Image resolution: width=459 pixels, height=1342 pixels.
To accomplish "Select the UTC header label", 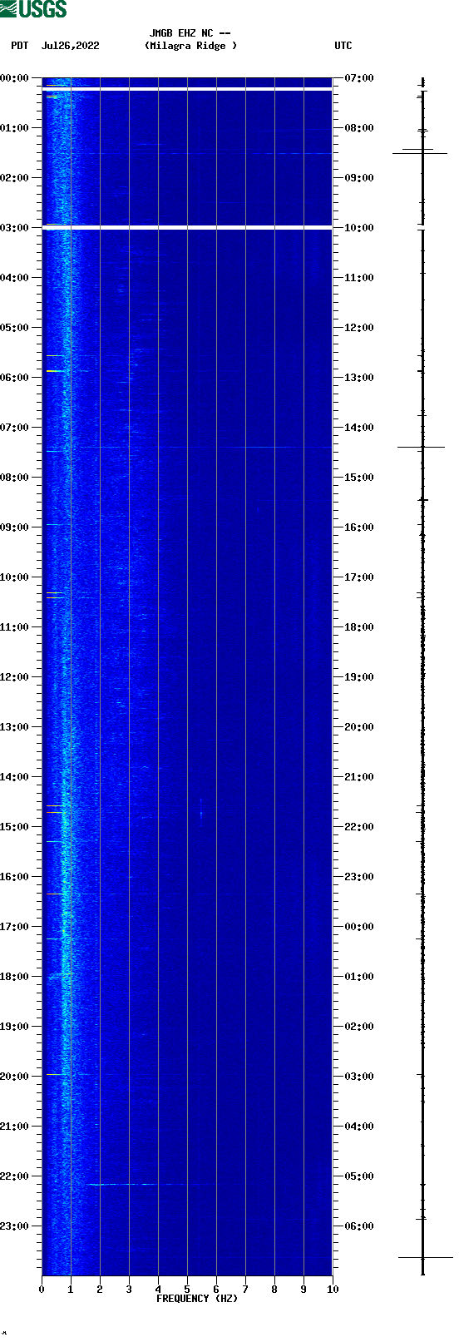I will tap(343, 46).
